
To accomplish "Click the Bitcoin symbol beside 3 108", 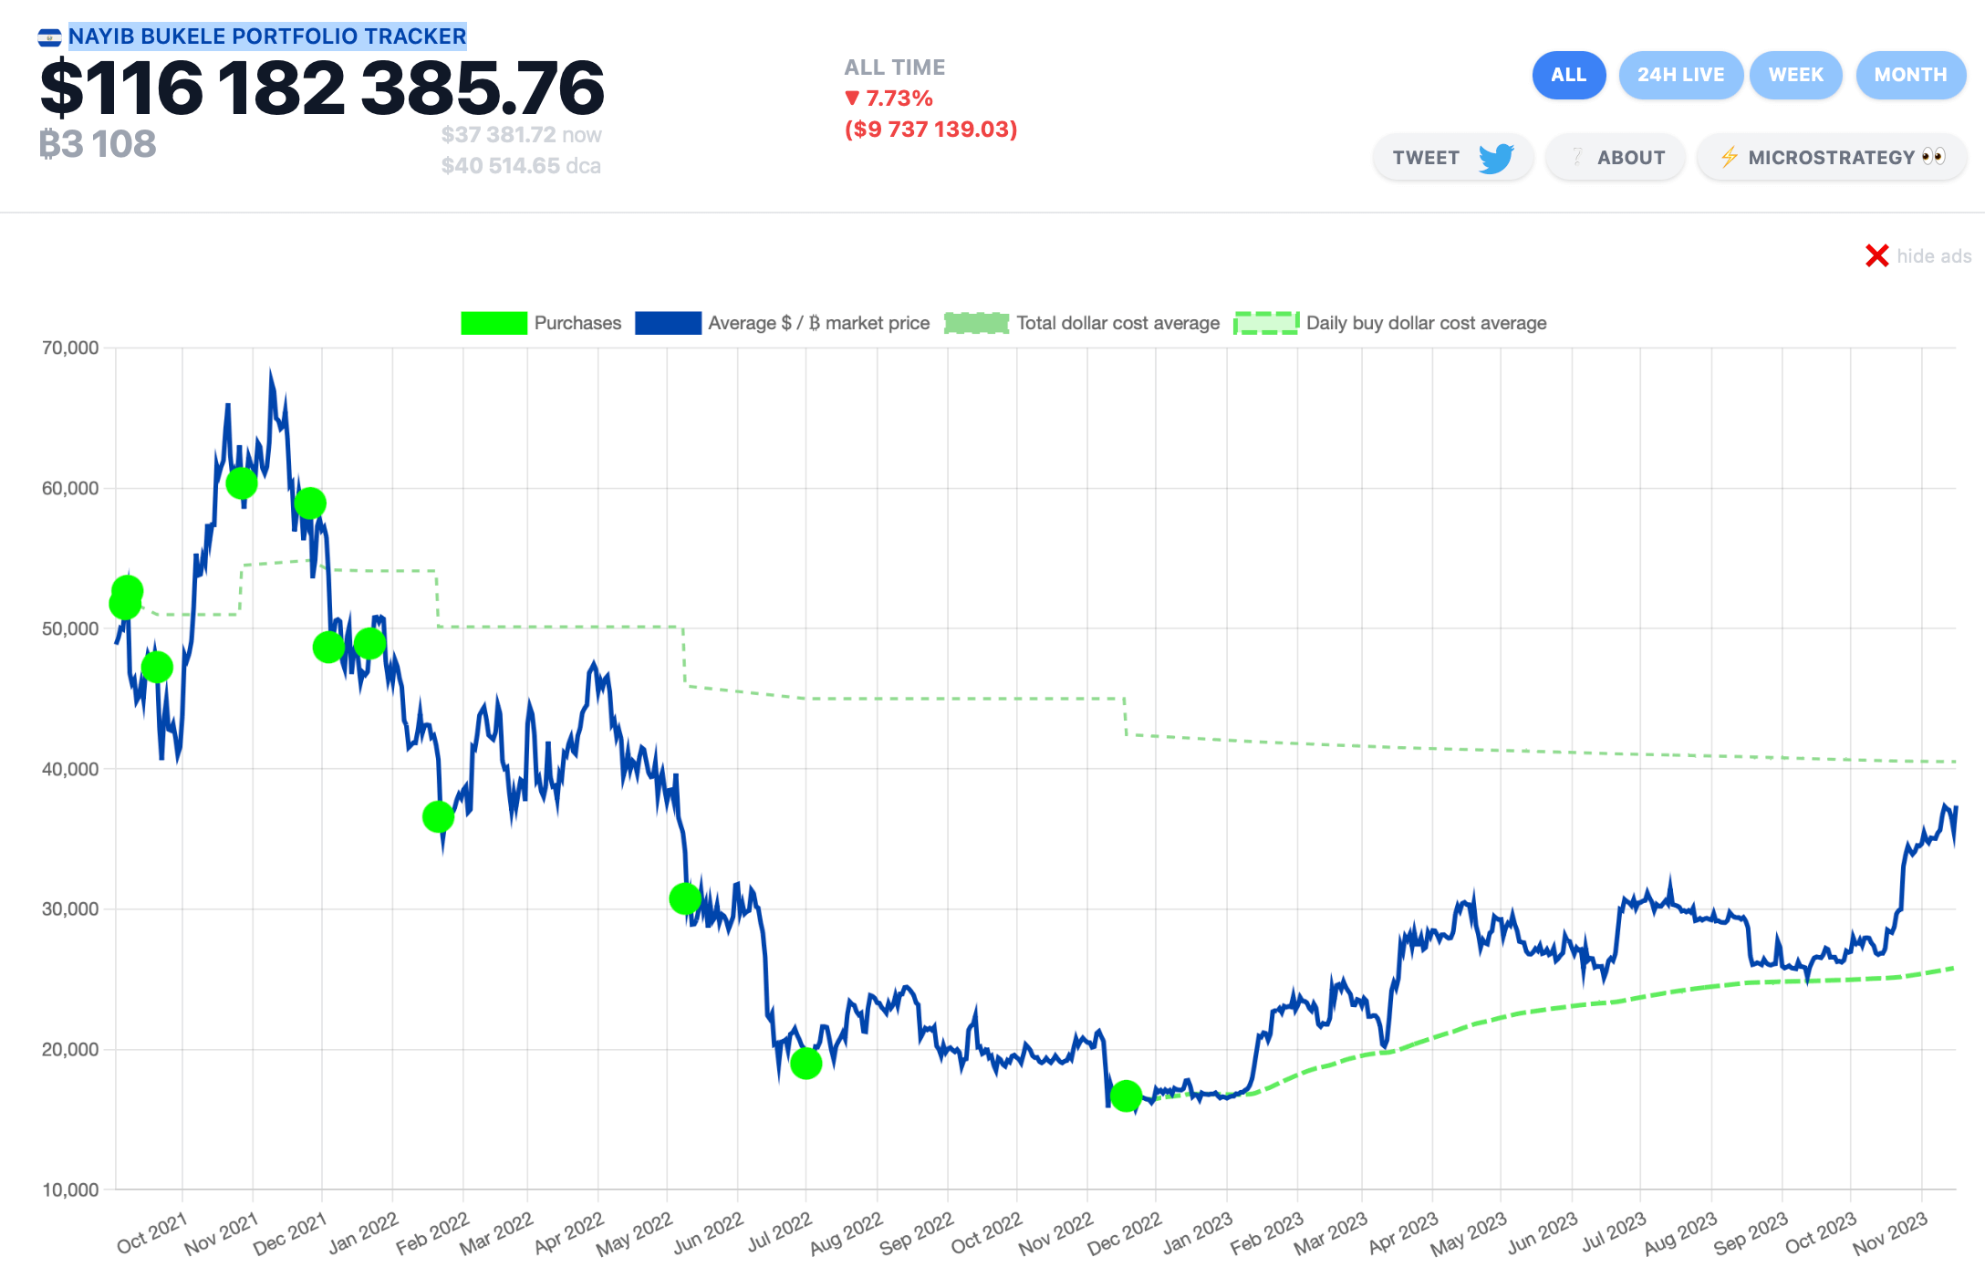I will 49,145.
